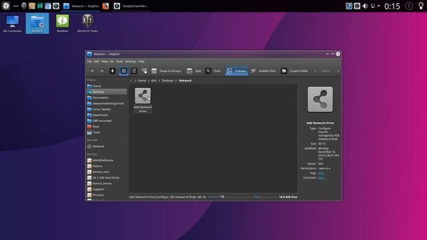Open the application launcher in top panel
This screenshot has width=427, height=240.
point(6,6)
